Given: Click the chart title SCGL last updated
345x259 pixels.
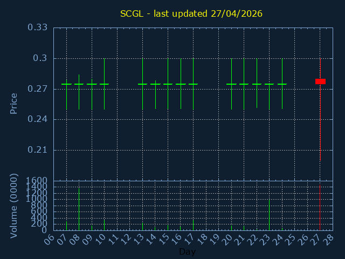Looking at the screenshot, I should pos(191,13).
